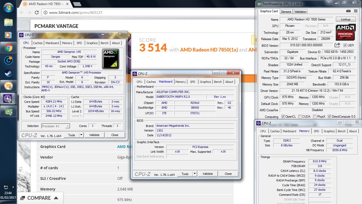This screenshot has width=362, height=204.
Task: Take GPU-Z screenshot with camera icon
Action: click(348, 11)
